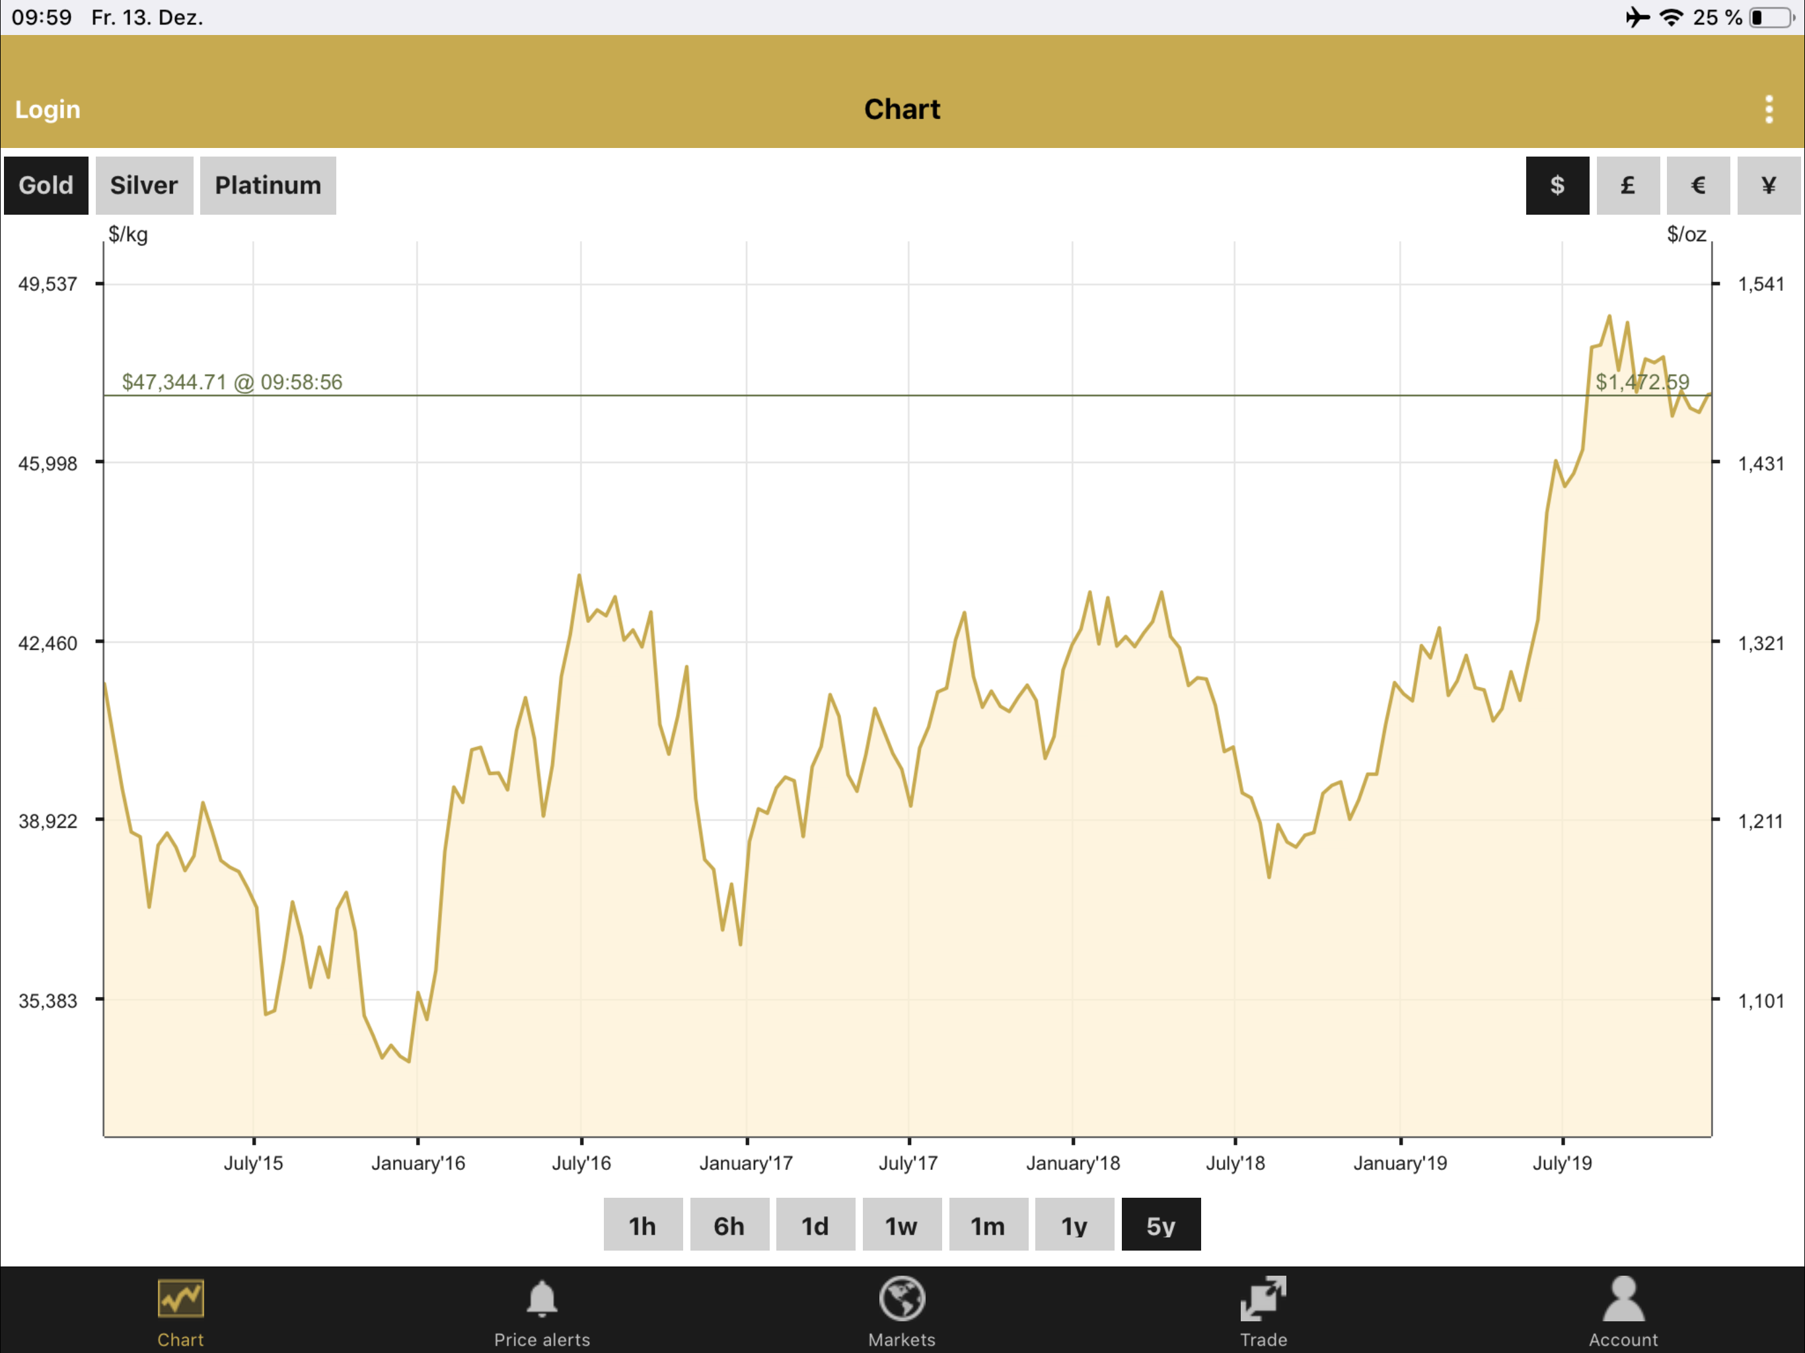The height and width of the screenshot is (1353, 1805).
Task: Open the Markets globe icon
Action: pos(902,1299)
